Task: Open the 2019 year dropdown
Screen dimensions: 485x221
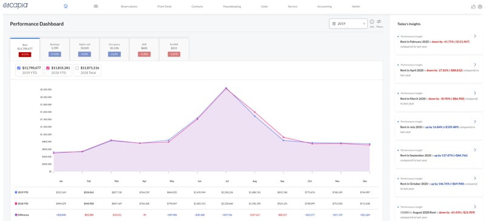Action: point(348,24)
